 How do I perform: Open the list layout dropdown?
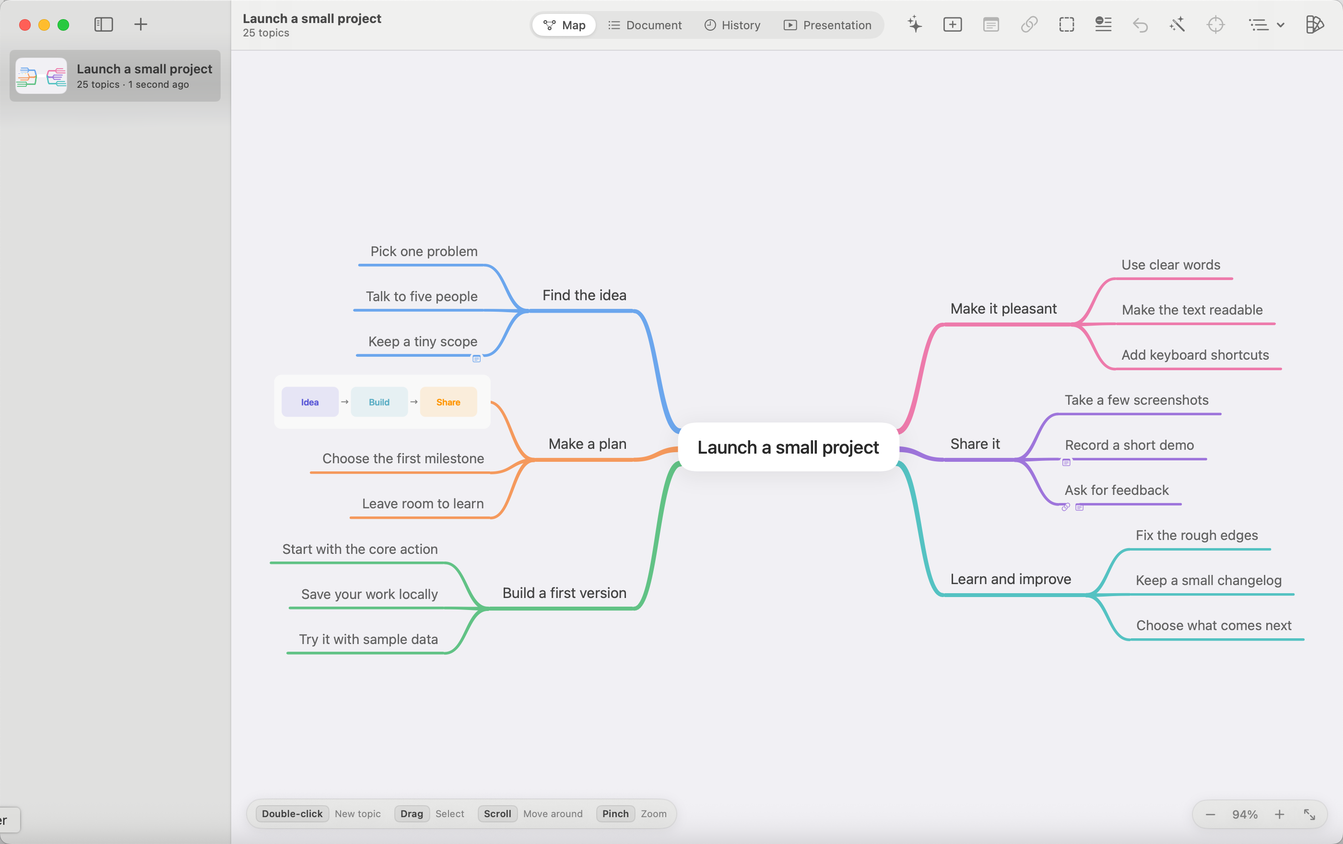1266,24
